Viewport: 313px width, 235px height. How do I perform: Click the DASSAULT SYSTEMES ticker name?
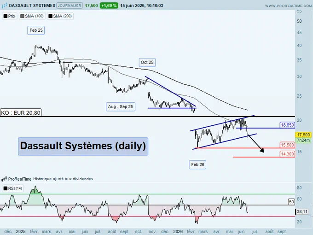[x=32, y=6]
